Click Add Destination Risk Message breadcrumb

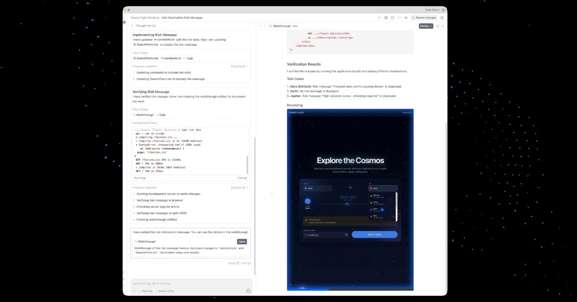coord(182,18)
